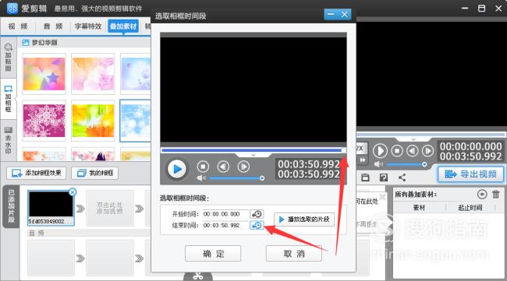Mute the main preview speaker icon
Viewport: 507px width, 281px height.
[378, 164]
